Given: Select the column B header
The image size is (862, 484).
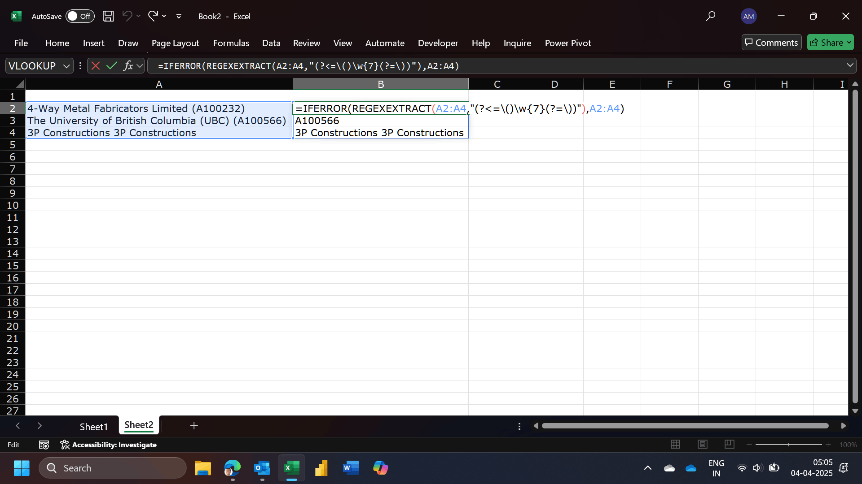Looking at the screenshot, I should pyautogui.click(x=381, y=84).
